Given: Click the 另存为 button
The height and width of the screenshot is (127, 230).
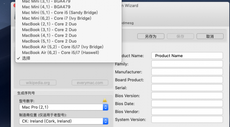Looking at the screenshot, I should click(151, 36).
